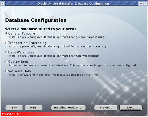Click the title bar text 'Oracle Universal Installer'
Viewport: 148px width, 117px height.
coord(56,3)
